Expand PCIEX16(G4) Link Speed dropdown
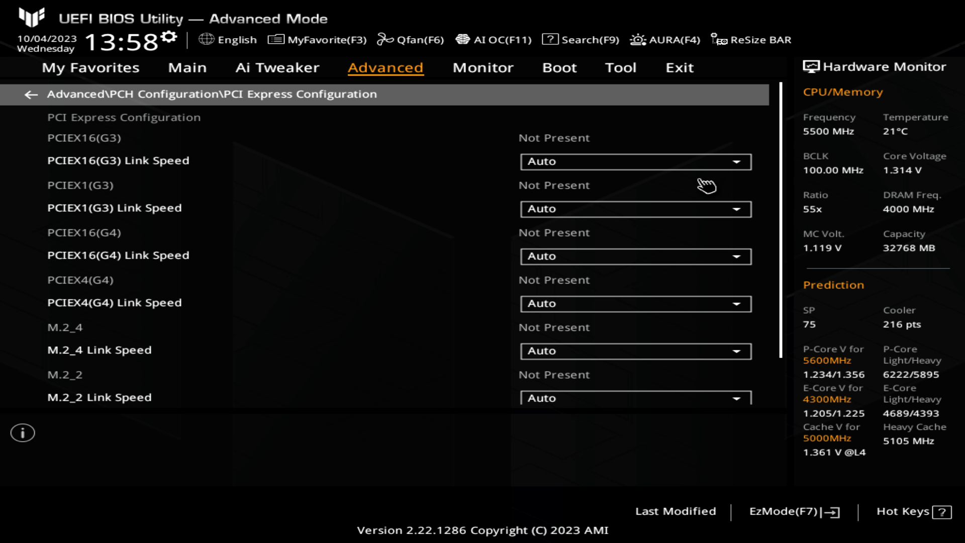The image size is (965, 543). point(736,255)
